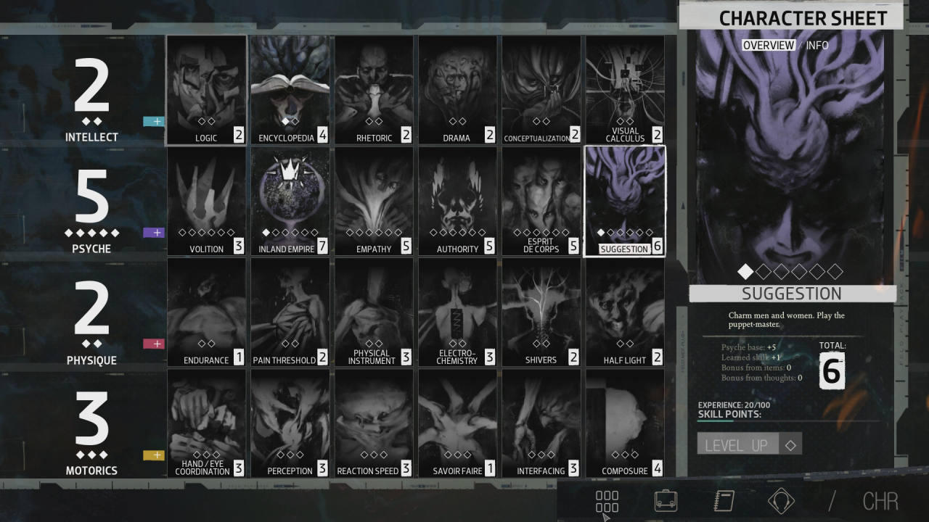Select the Volition skill card
Screen dimensions: 929x522
tap(206, 202)
